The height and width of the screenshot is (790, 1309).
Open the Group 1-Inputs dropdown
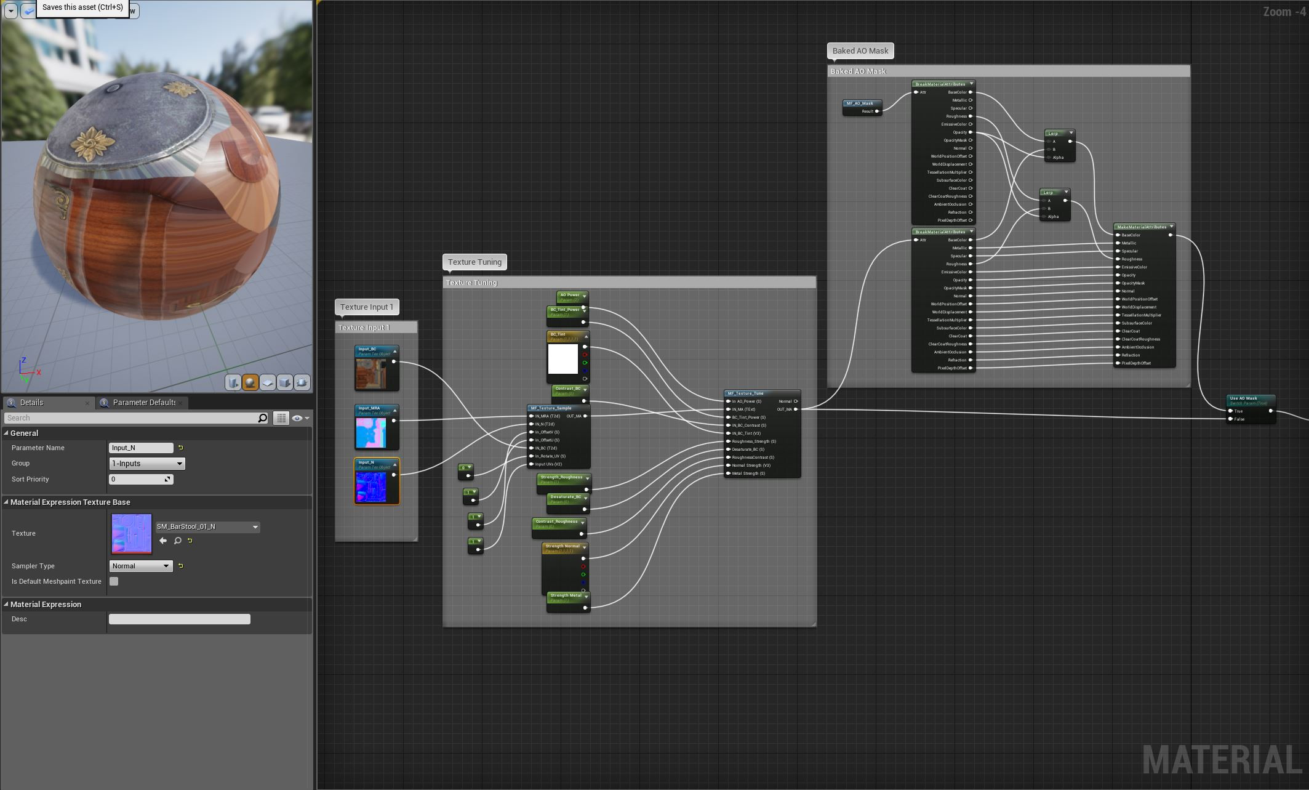click(147, 464)
